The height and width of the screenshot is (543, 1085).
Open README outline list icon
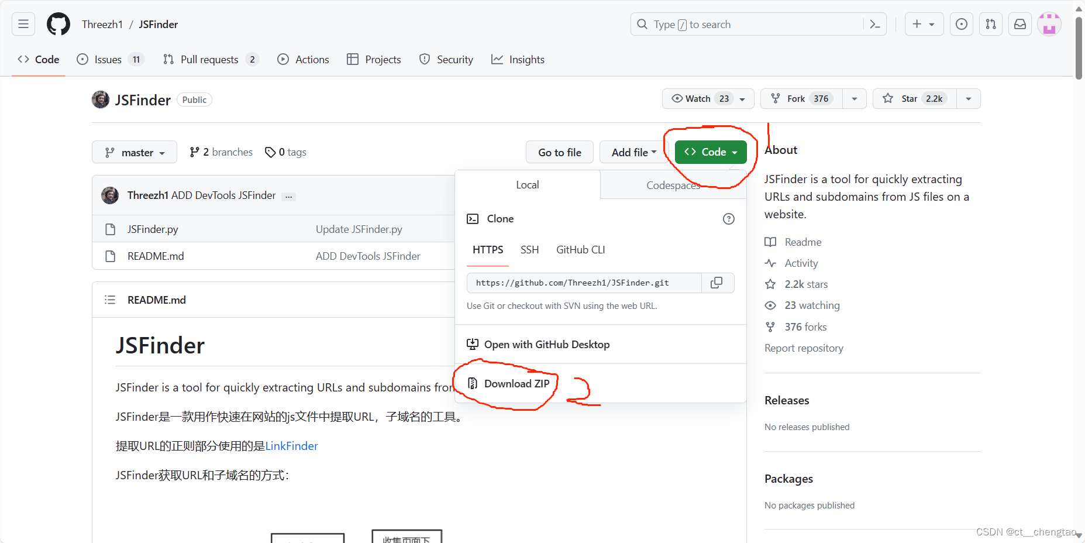(x=110, y=300)
